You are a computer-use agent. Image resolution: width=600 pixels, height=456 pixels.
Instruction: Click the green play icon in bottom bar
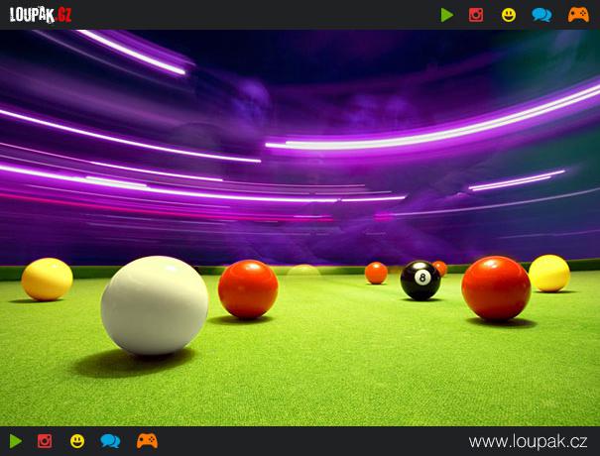16,441
